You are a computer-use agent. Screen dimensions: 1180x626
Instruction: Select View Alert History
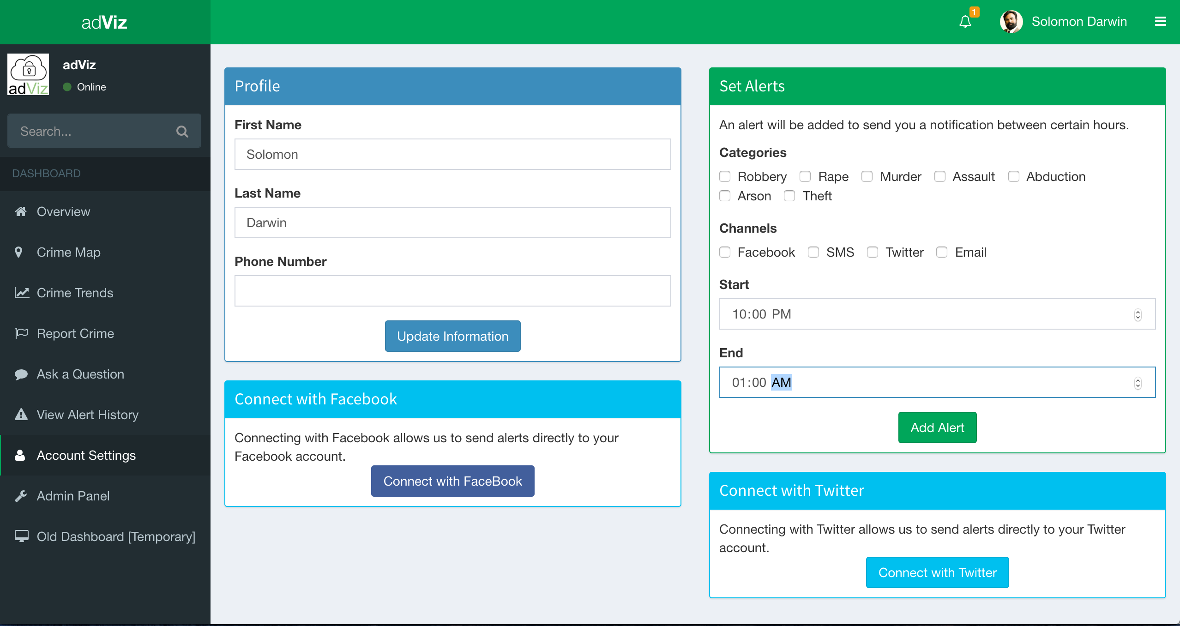coord(105,415)
